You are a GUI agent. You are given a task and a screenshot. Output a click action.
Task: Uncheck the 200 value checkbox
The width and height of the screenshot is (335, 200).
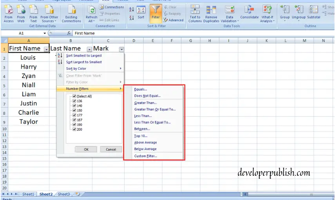coord(74,129)
